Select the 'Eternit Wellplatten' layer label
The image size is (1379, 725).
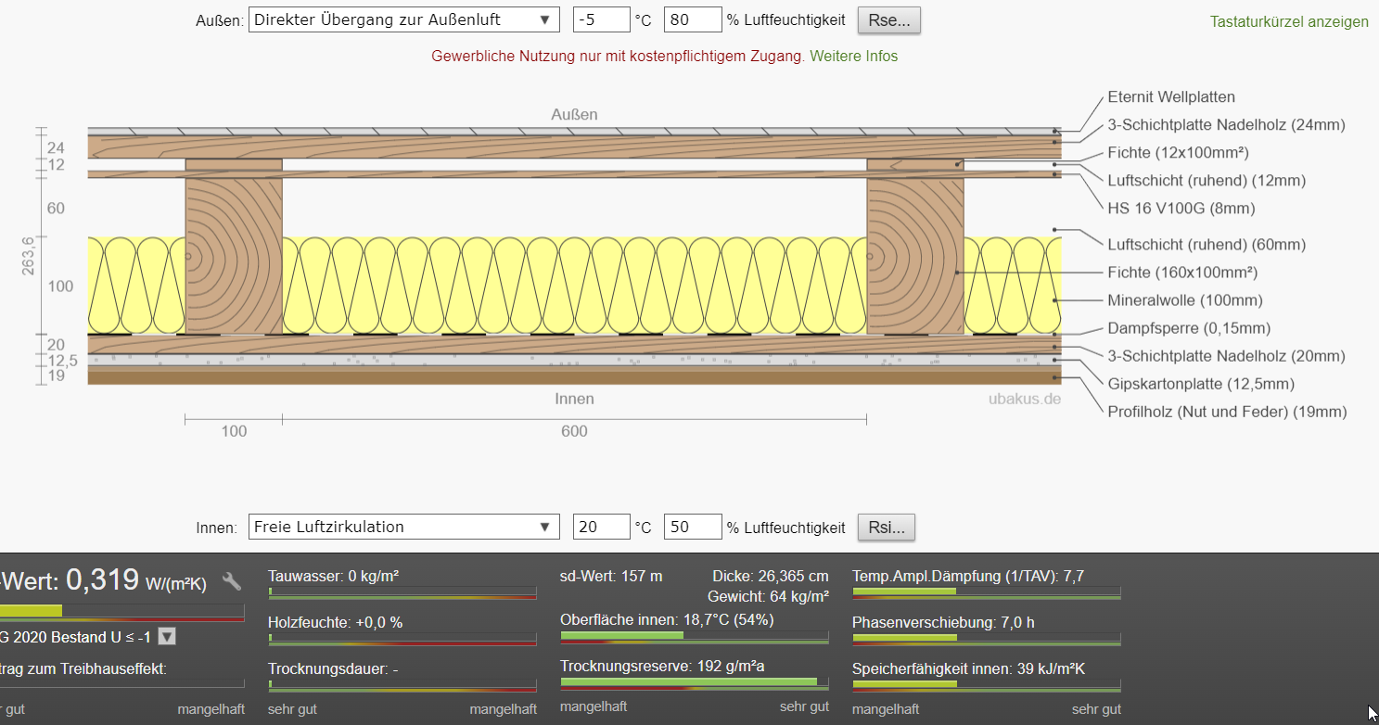(x=1170, y=97)
